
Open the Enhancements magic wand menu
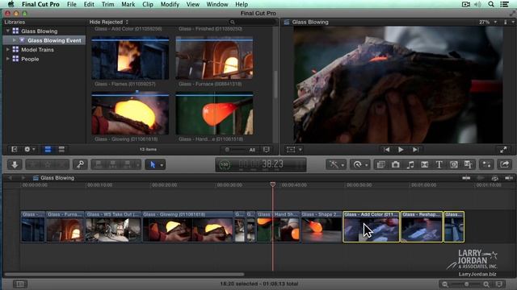pyautogui.click(x=336, y=164)
